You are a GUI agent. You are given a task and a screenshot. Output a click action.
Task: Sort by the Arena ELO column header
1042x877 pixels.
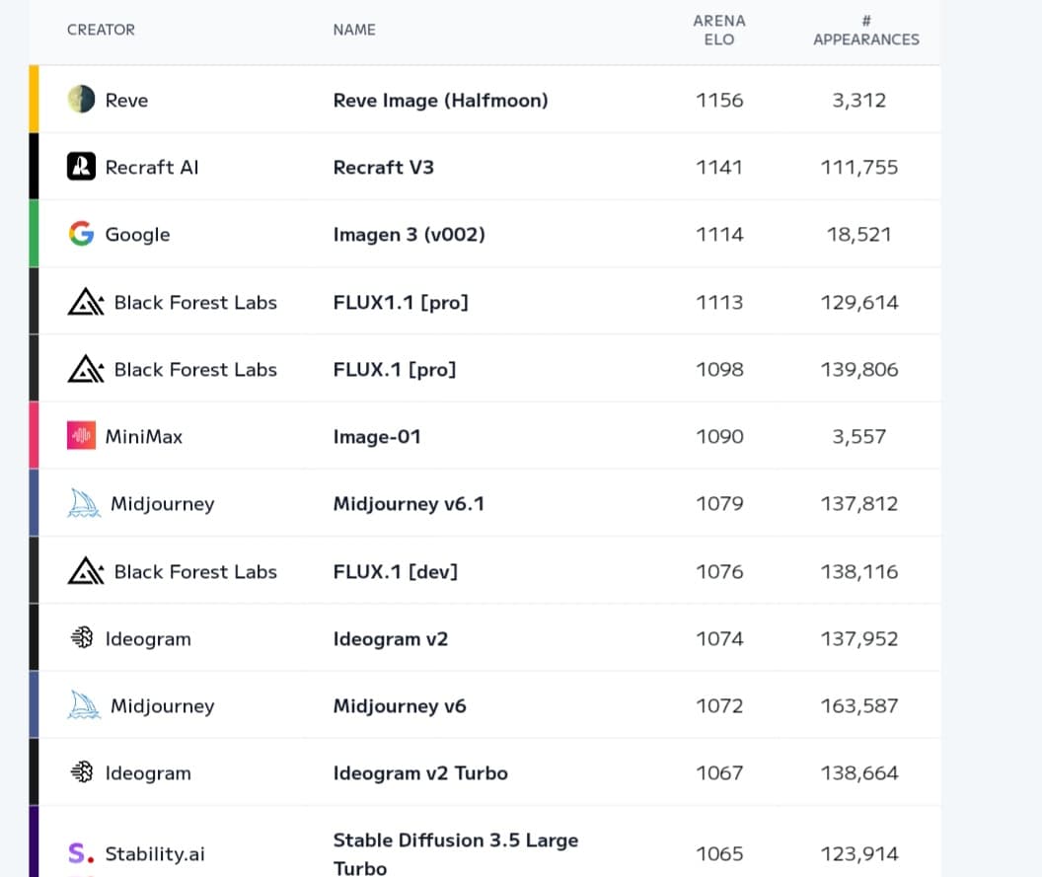(719, 30)
